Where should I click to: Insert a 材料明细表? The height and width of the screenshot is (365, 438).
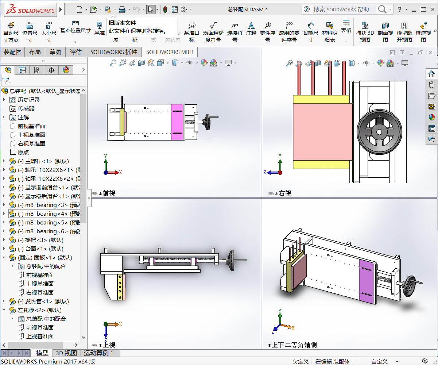point(329,31)
